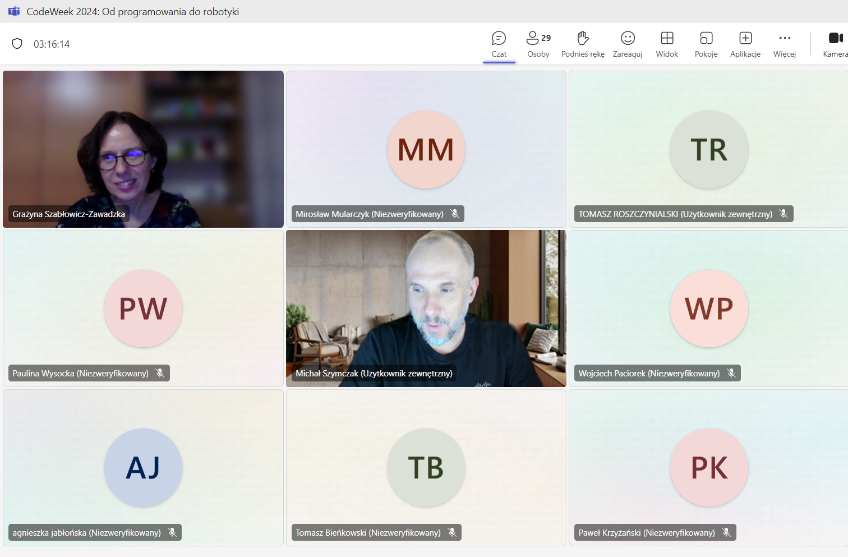Open the Zareaguj reactions menu
This screenshot has width=848, height=557.
coord(628,44)
